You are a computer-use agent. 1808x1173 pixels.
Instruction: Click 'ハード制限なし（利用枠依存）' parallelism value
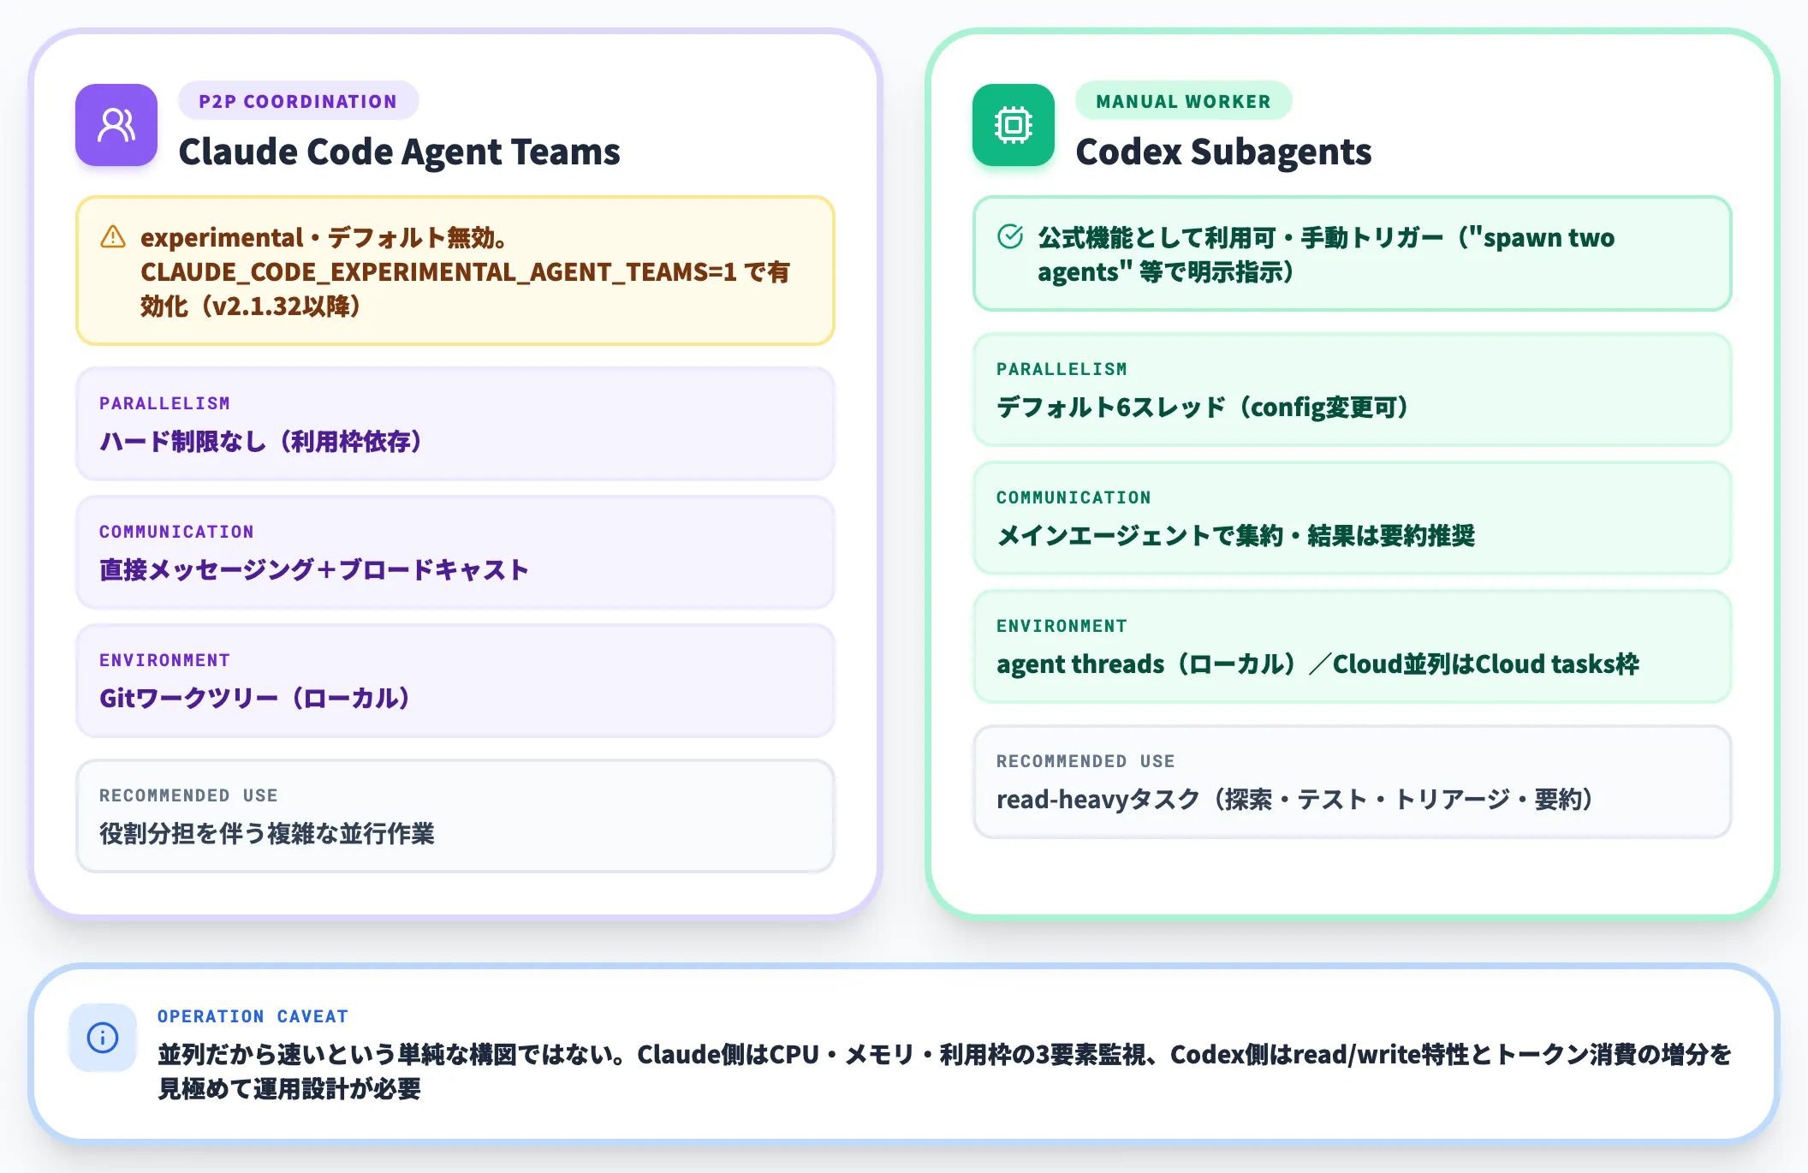[x=261, y=442]
